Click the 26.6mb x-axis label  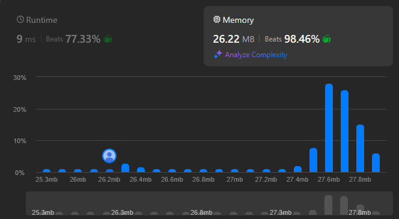point(172,179)
